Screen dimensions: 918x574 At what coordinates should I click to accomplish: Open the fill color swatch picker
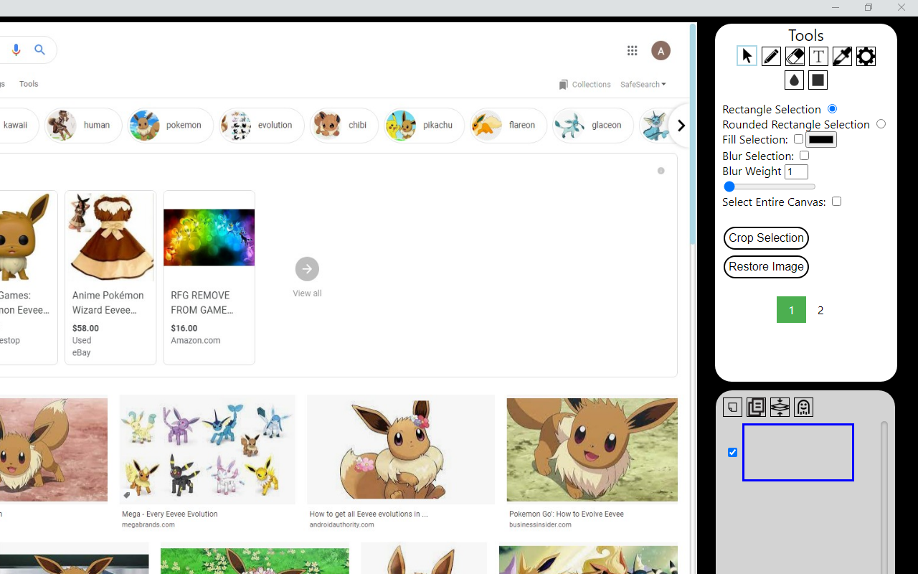click(821, 139)
